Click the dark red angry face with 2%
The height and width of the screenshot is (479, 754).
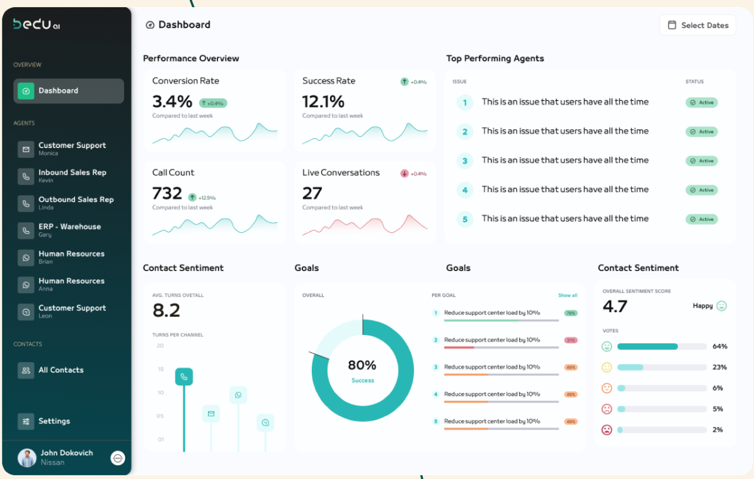[607, 430]
